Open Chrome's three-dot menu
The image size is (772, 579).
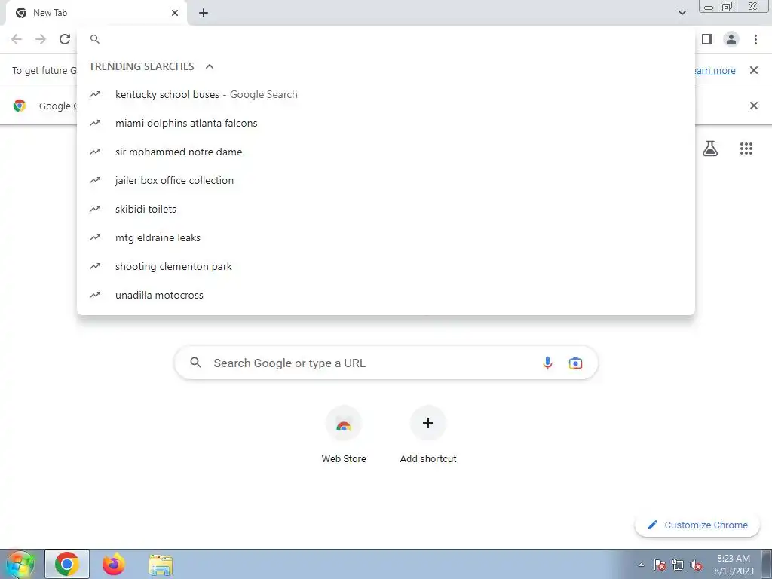[x=755, y=39]
